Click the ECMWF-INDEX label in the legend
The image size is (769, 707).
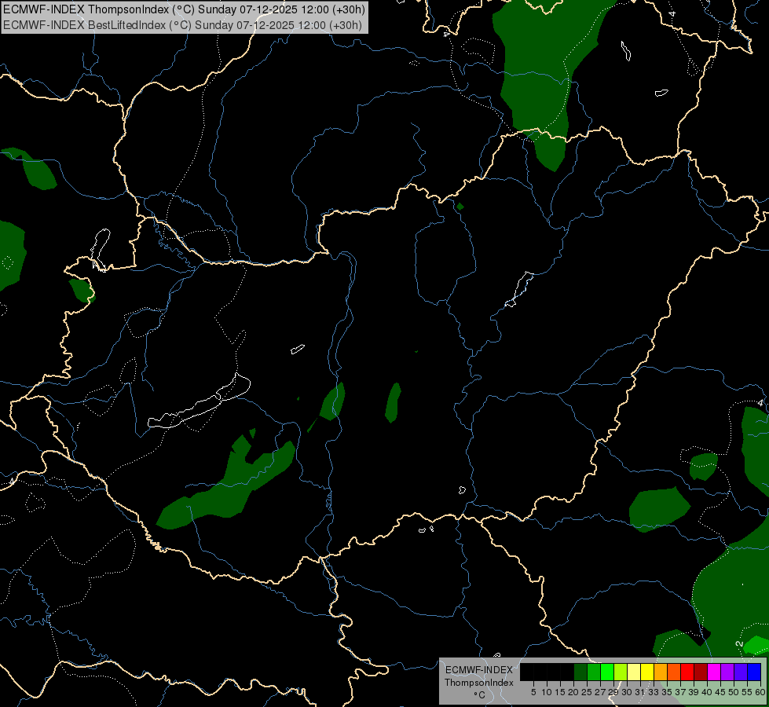(478, 670)
